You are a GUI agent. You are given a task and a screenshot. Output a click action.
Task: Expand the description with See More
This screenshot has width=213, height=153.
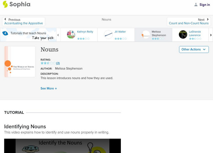(49, 88)
